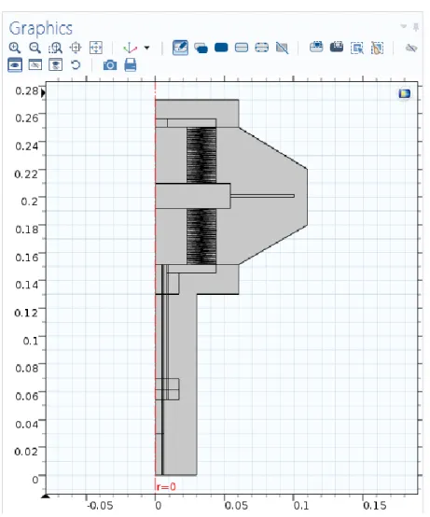
Task: Choose Select Boundaries outlined rectangle icon
Action: pos(242,48)
